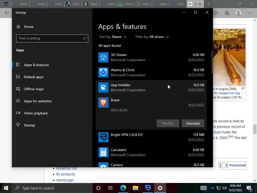Select the Bright VPN app icon

[103, 137]
